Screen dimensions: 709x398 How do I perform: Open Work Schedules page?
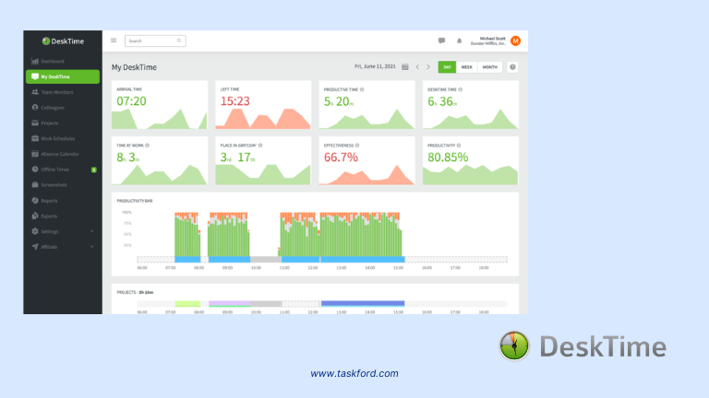(x=63, y=138)
